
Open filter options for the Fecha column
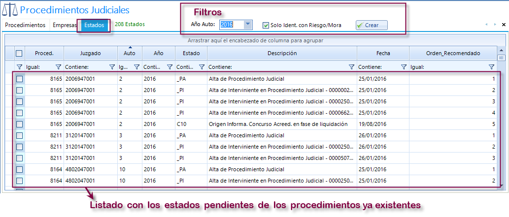coord(404,67)
